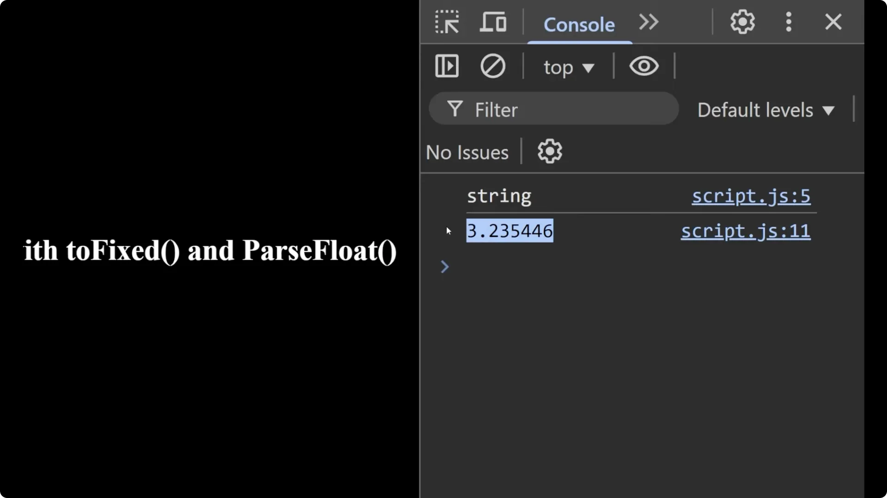Image resolution: width=887 pixels, height=498 pixels.
Task: Open console settings gear near No Issues
Action: coord(549,151)
